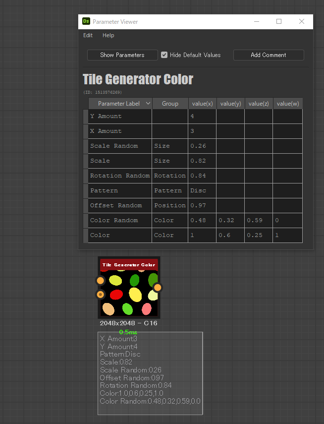Select the Y Amount row header handle

pos(86,117)
